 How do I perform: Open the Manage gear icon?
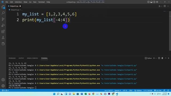(3, 86)
